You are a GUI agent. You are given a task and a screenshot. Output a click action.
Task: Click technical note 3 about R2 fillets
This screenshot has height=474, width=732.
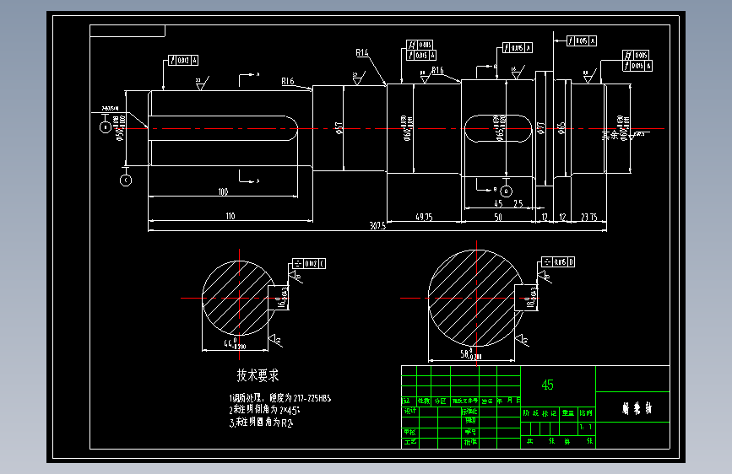click(262, 423)
